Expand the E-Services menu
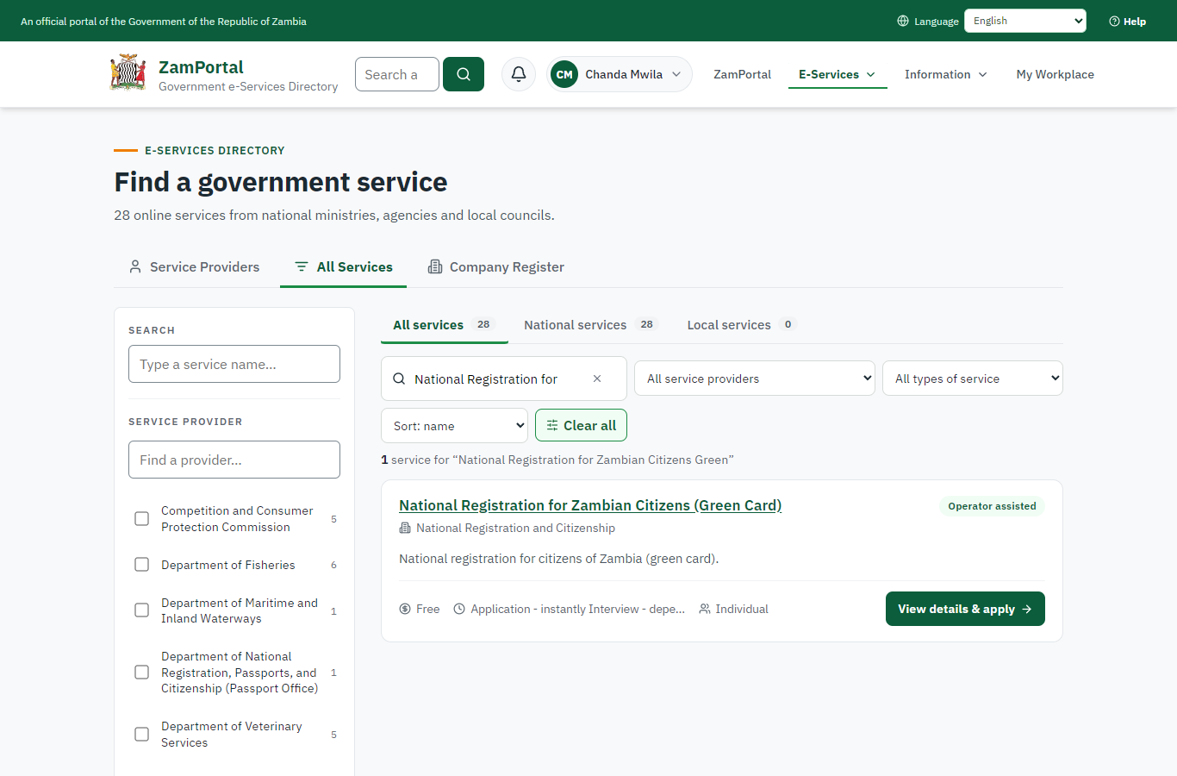This screenshot has height=776, width=1177. [x=838, y=74]
